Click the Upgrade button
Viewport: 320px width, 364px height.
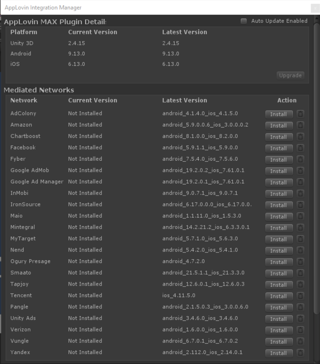290,75
